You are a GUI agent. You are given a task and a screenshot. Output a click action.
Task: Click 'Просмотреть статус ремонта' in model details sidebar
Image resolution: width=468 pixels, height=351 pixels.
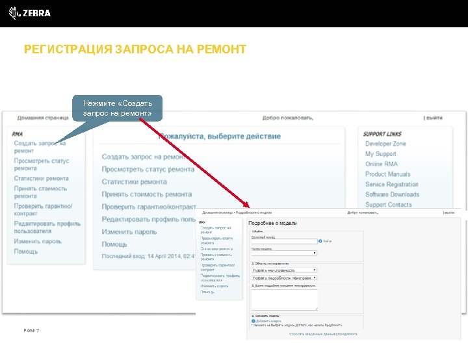click(x=216, y=240)
